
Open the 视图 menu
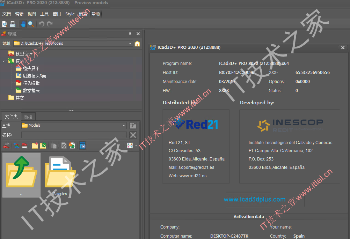coord(32,14)
